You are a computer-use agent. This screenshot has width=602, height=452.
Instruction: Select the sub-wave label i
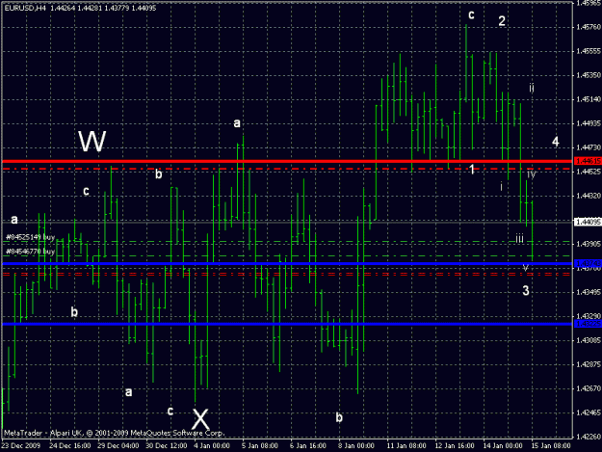[501, 187]
